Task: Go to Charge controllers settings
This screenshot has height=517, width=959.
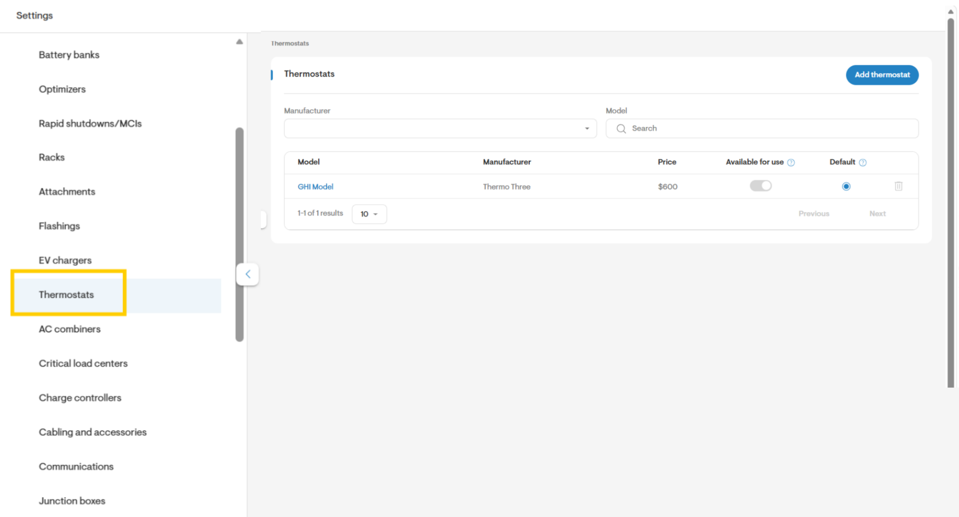Action: 80,398
